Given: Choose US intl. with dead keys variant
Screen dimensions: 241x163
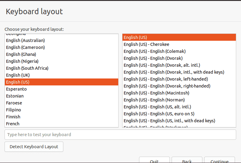Looking at the screenshot, I should coord(179,121).
